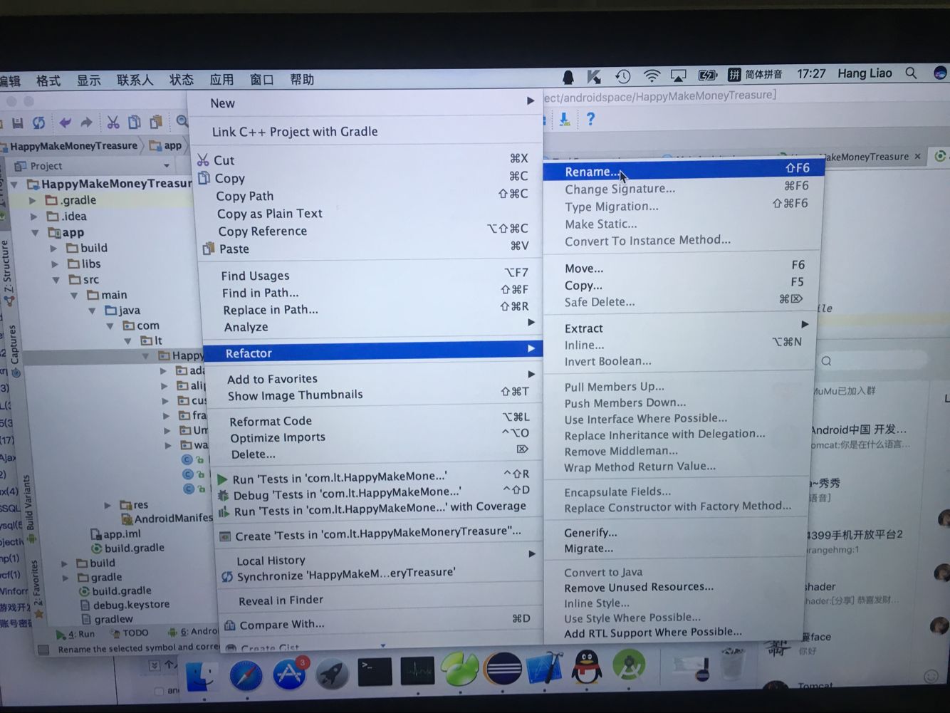This screenshot has height=713, width=950.
Task: Click the notification bell in menu bar
Action: click(x=568, y=77)
